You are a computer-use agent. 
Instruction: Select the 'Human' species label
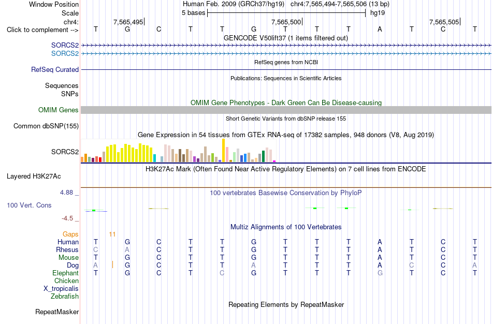[68, 242]
